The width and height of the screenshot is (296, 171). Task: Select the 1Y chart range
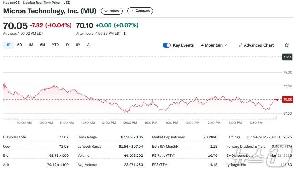tap(67, 45)
